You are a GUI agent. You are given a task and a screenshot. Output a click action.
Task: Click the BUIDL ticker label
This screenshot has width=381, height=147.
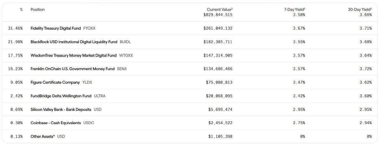pos(125,42)
